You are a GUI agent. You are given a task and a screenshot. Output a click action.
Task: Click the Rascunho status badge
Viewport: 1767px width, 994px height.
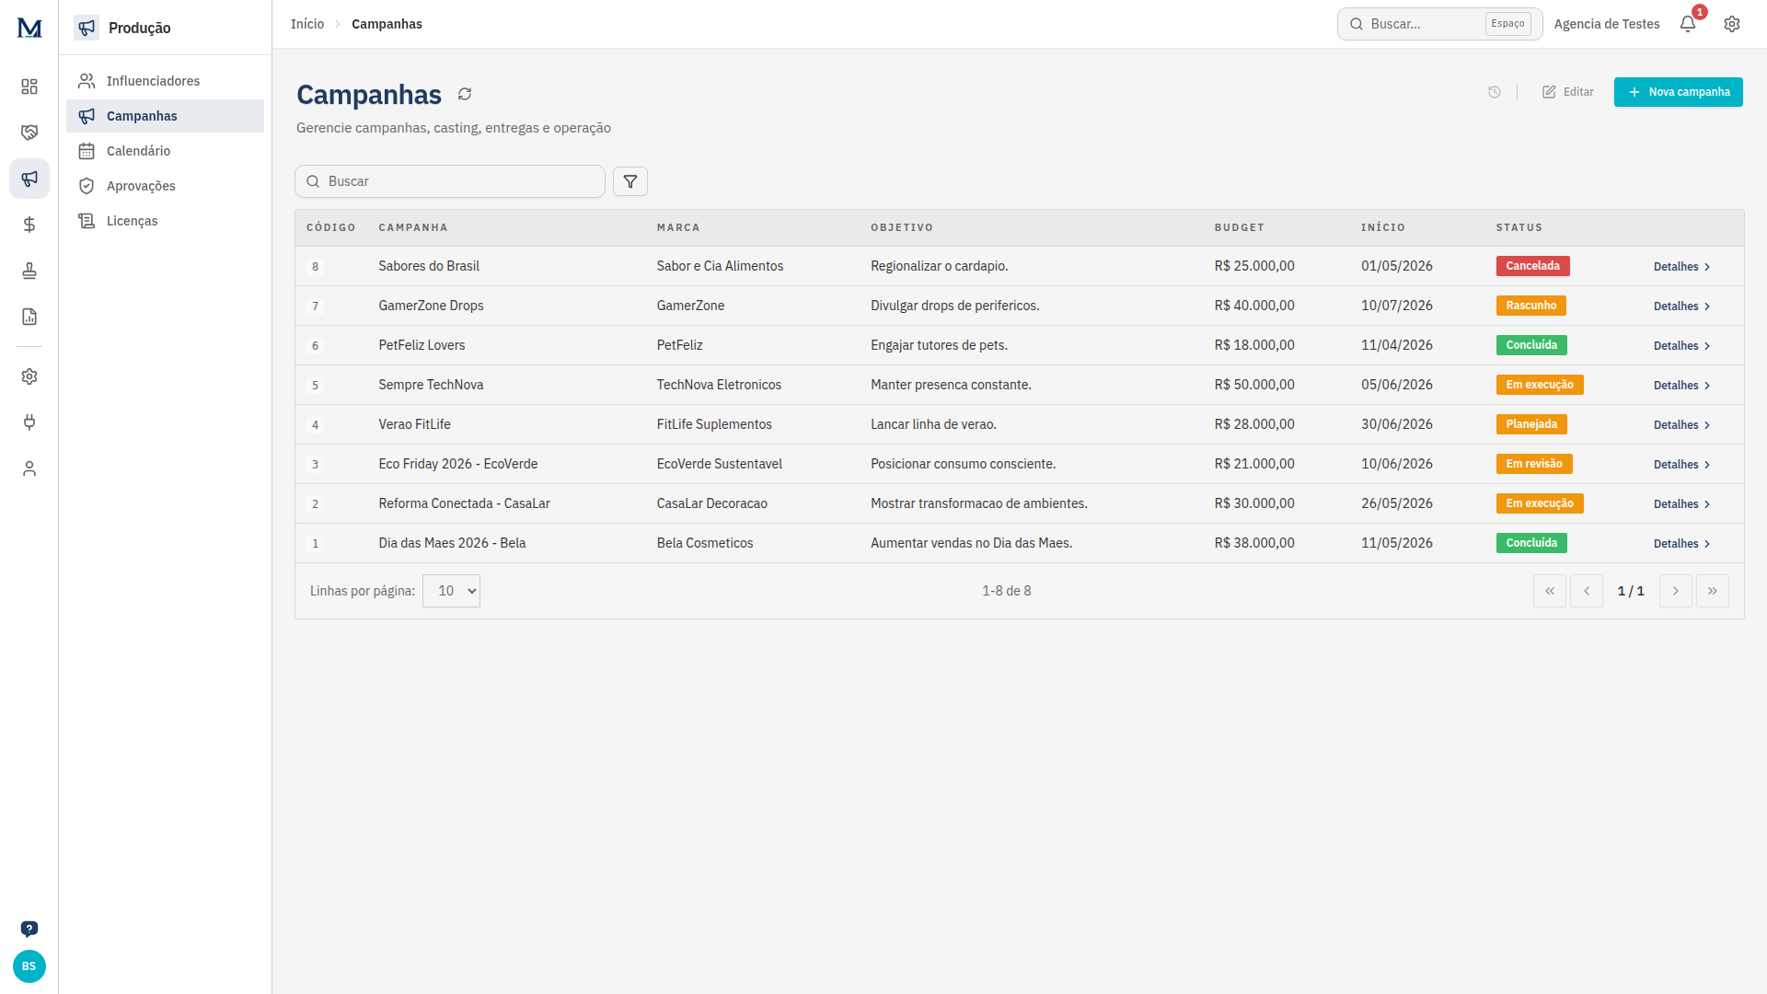(x=1530, y=306)
